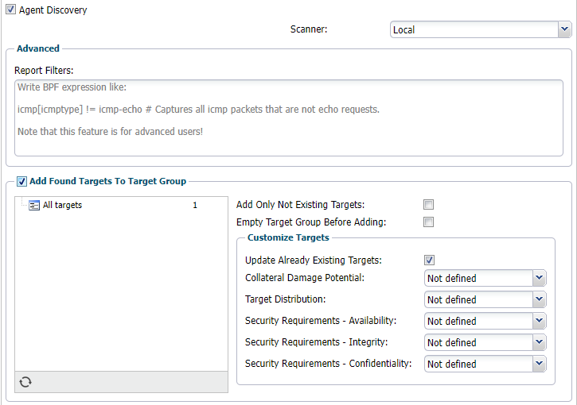577x405 pixels.
Task: Toggle Add Found Targets To Target Group checkbox
Action: (x=21, y=181)
